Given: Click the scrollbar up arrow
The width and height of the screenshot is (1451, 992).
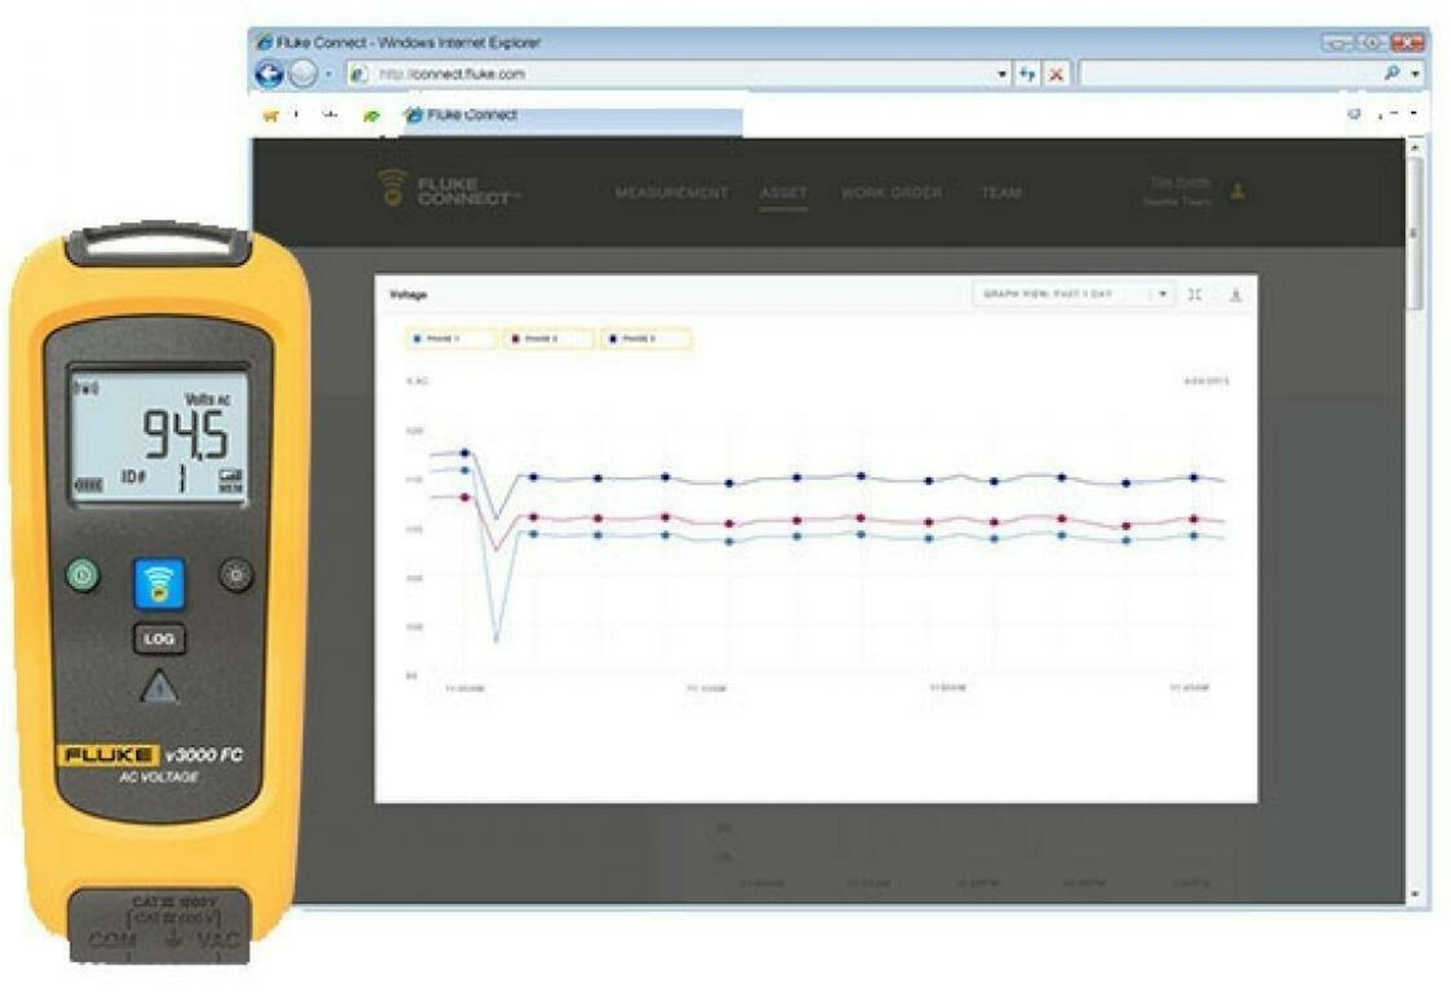Looking at the screenshot, I should click(1415, 148).
